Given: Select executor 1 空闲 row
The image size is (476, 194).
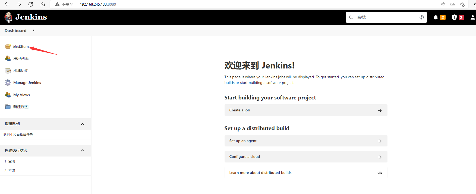Looking at the screenshot, I should 46,161.
